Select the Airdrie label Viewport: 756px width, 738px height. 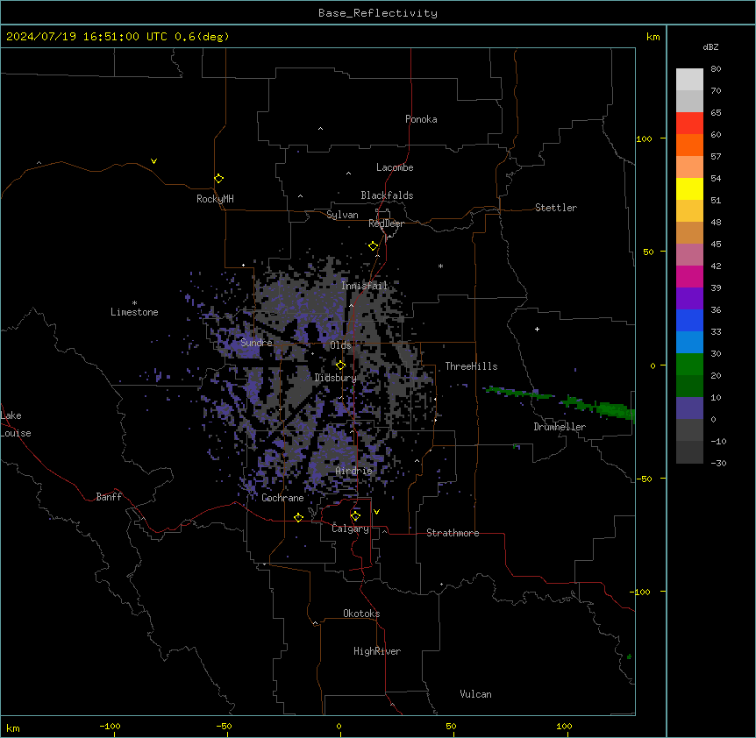point(354,471)
